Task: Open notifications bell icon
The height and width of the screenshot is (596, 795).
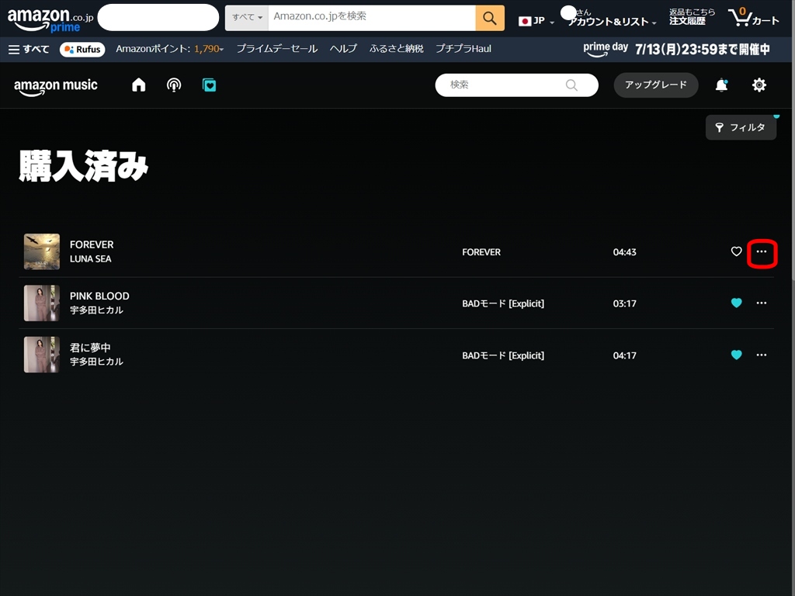Action: (721, 85)
